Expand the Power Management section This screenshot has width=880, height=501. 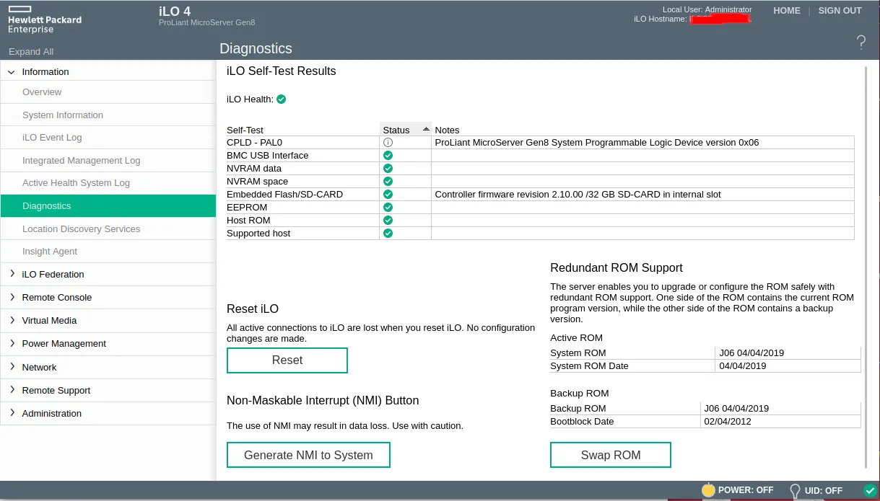pyautogui.click(x=12, y=343)
